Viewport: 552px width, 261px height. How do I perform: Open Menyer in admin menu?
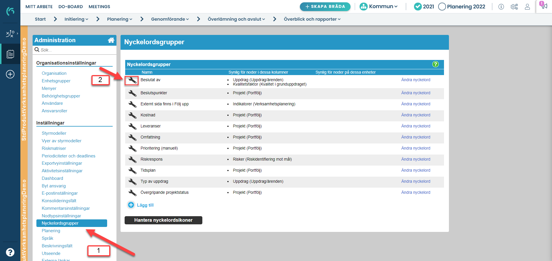(x=49, y=88)
